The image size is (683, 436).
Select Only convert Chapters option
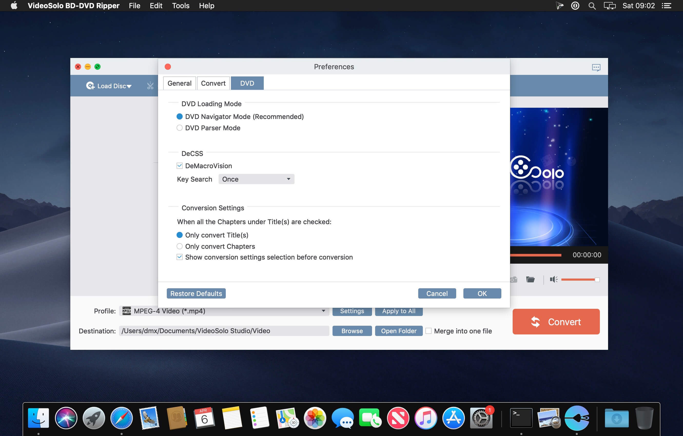click(179, 246)
